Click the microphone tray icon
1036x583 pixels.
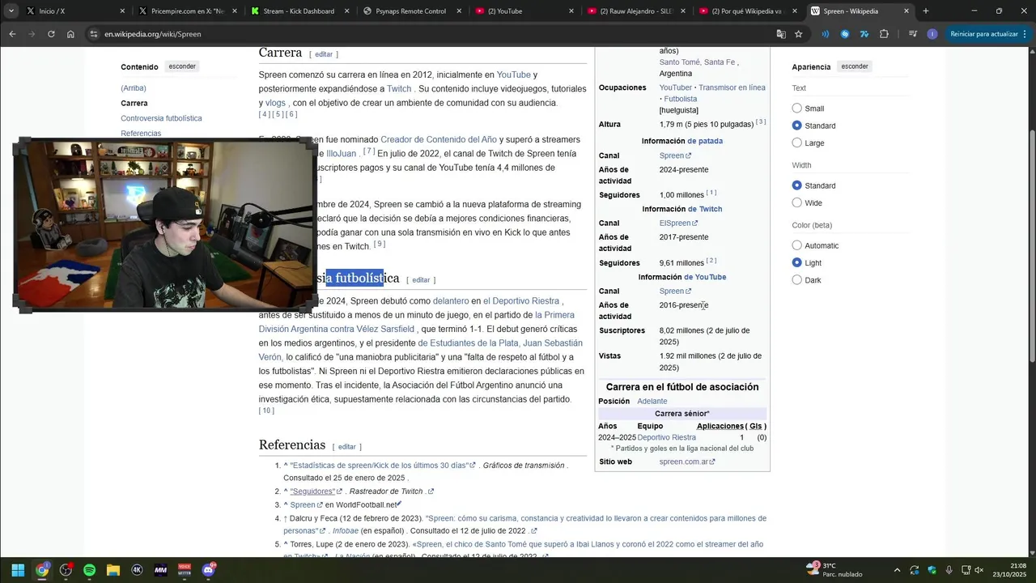click(949, 570)
